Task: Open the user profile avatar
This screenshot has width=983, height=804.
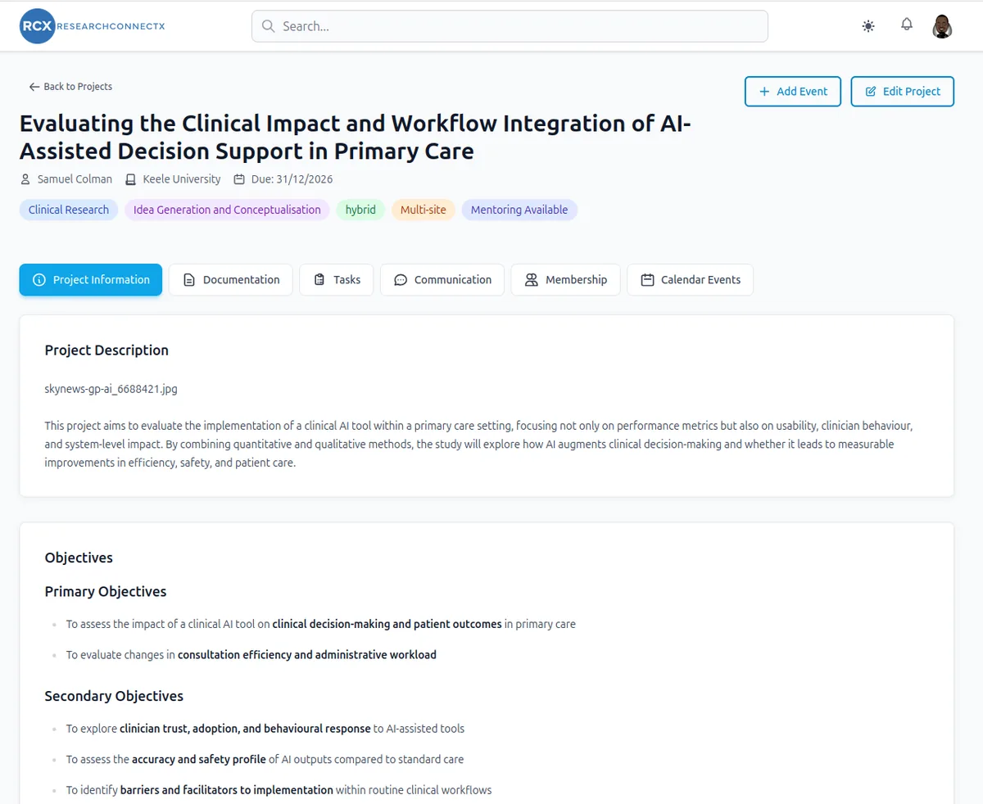Action: coord(943,26)
